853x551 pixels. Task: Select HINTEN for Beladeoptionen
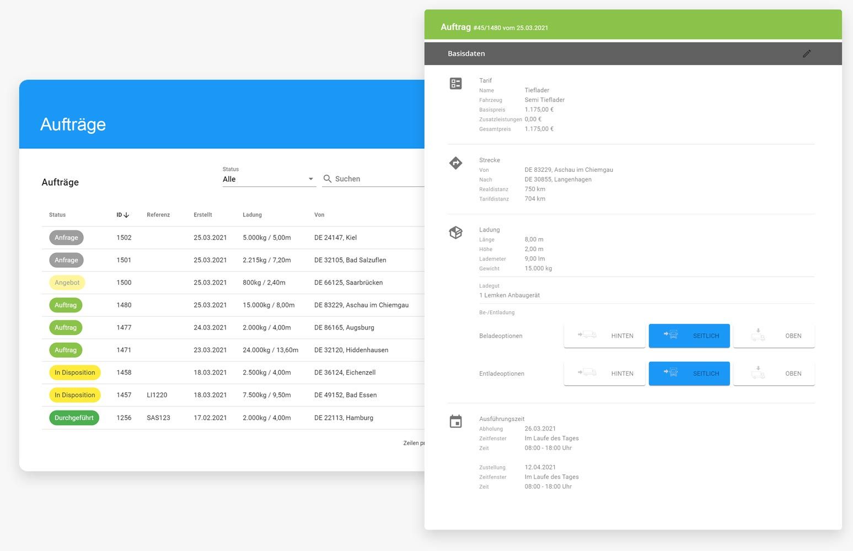pos(604,336)
